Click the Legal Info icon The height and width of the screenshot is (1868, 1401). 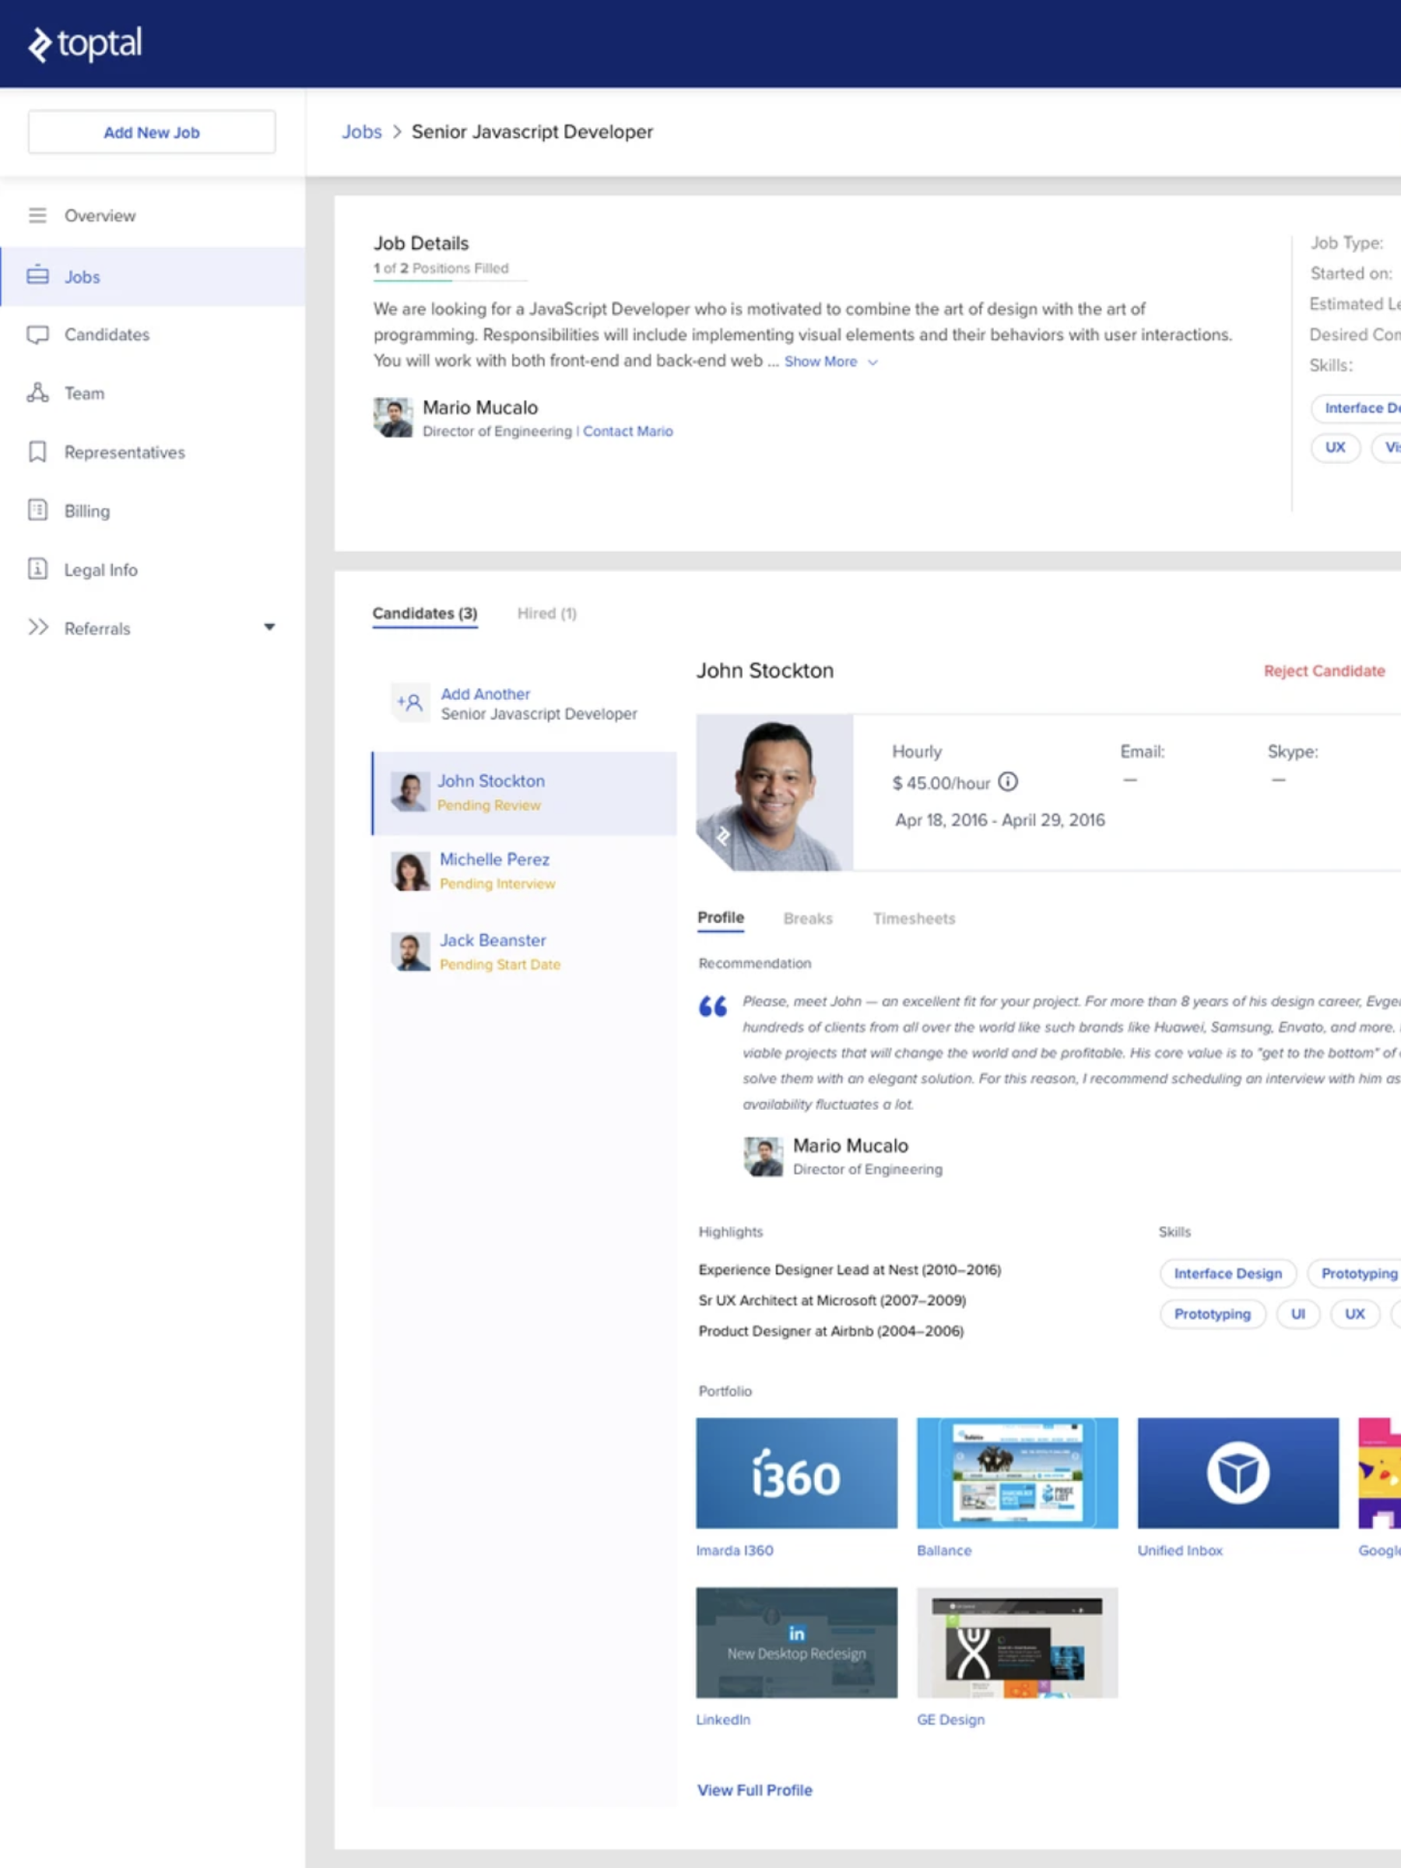(37, 569)
